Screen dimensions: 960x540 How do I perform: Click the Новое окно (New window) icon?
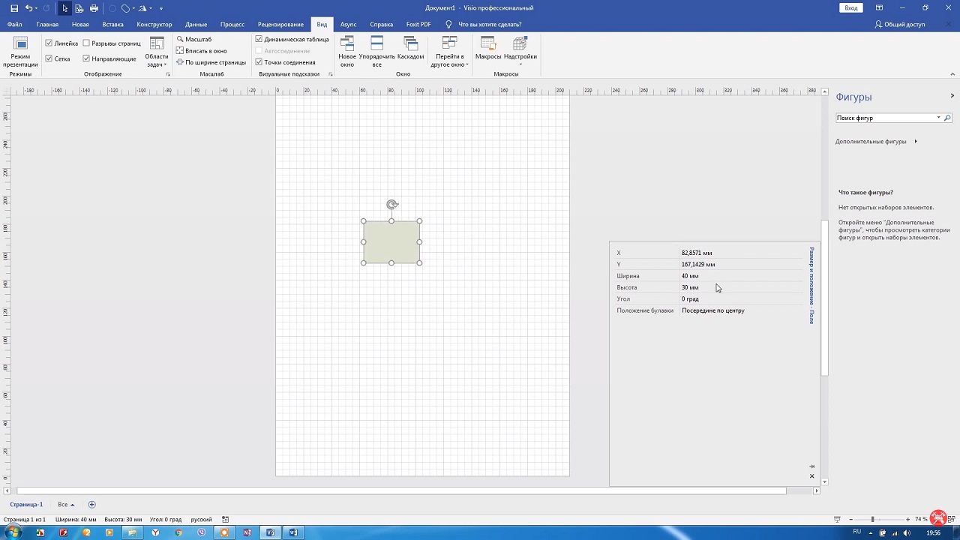coord(346,52)
